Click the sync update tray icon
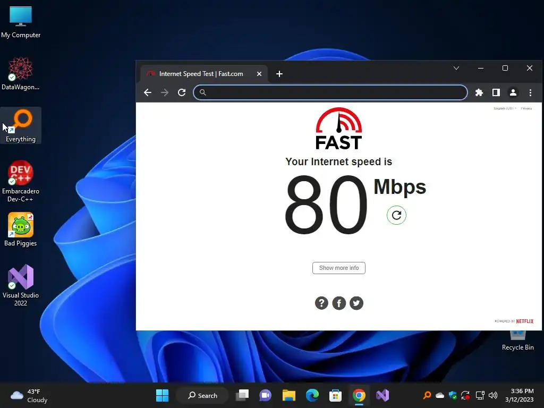544x408 pixels. pos(465,395)
